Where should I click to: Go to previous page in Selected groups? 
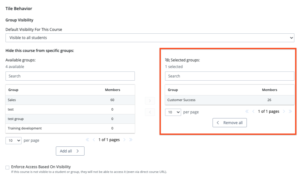pos(253,112)
